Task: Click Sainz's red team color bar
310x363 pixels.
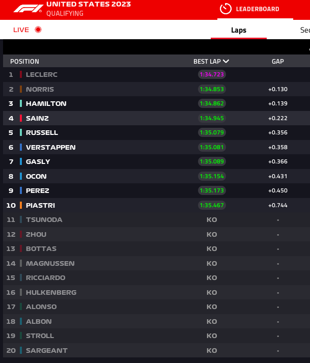Action: click(21, 118)
